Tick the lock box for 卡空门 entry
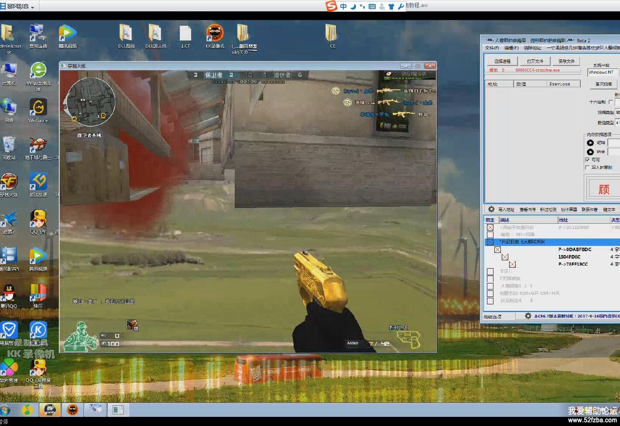620x426 pixels. click(490, 271)
